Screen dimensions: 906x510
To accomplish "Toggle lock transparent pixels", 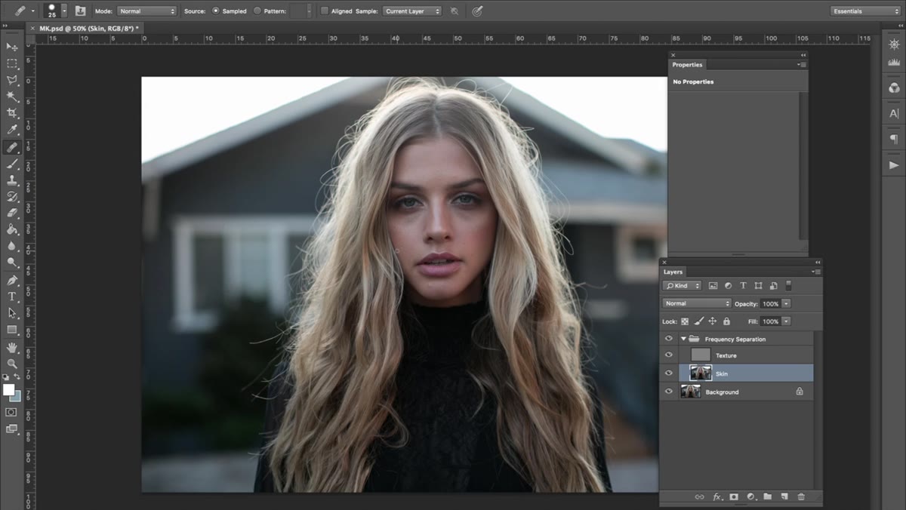I will click(686, 321).
